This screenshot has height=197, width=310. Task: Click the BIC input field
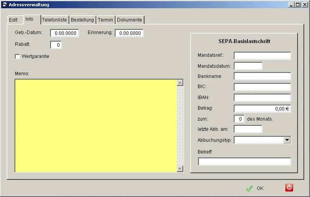click(x=262, y=87)
